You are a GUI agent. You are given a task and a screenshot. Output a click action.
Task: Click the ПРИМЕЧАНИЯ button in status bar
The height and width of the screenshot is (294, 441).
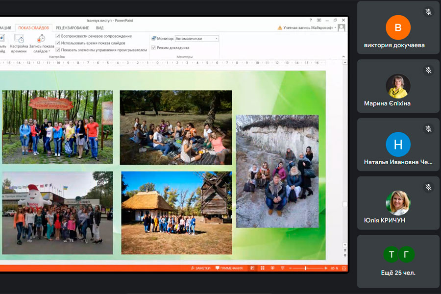tap(229, 268)
